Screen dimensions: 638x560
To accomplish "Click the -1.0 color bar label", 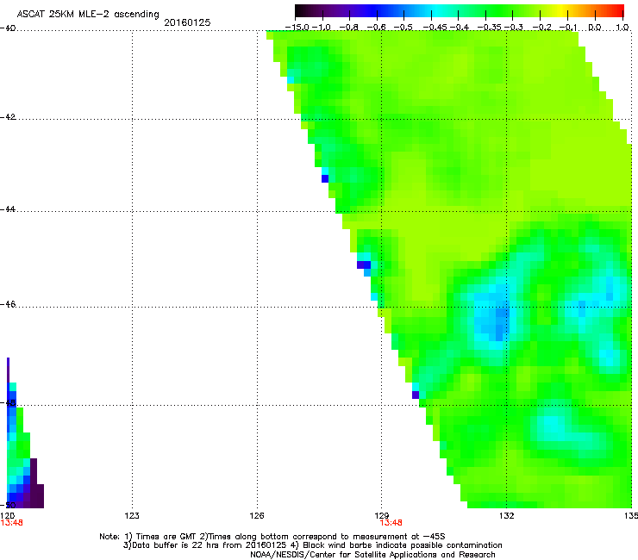I will pyautogui.click(x=322, y=28).
